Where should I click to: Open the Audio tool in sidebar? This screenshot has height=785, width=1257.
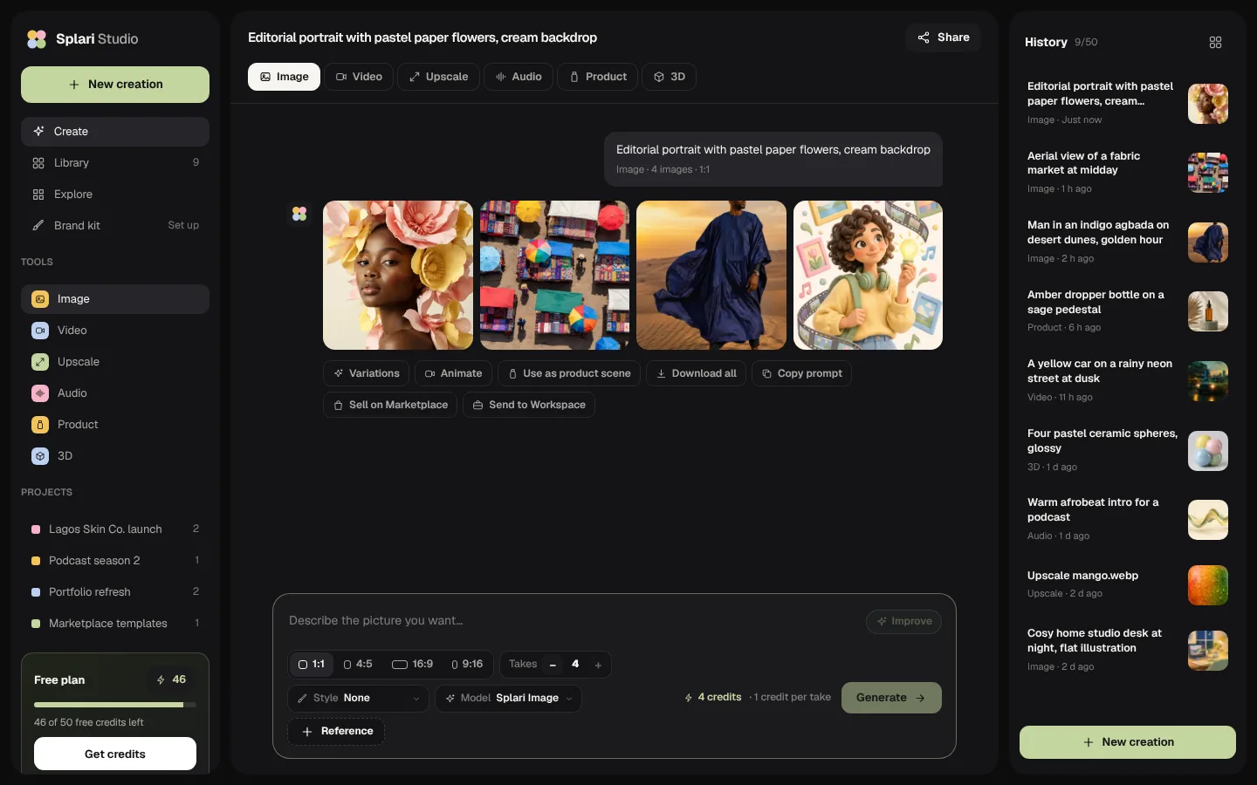pyautogui.click(x=115, y=393)
